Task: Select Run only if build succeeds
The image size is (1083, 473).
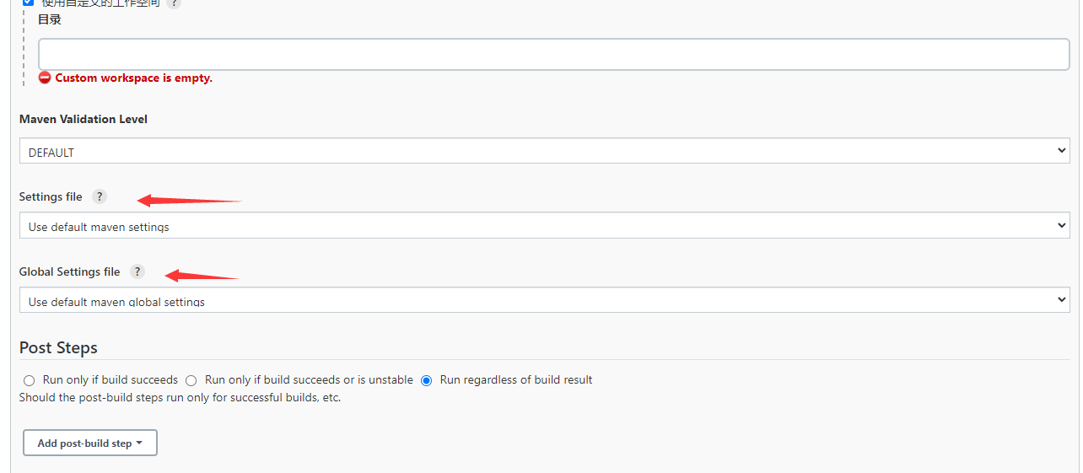Action: coord(30,380)
